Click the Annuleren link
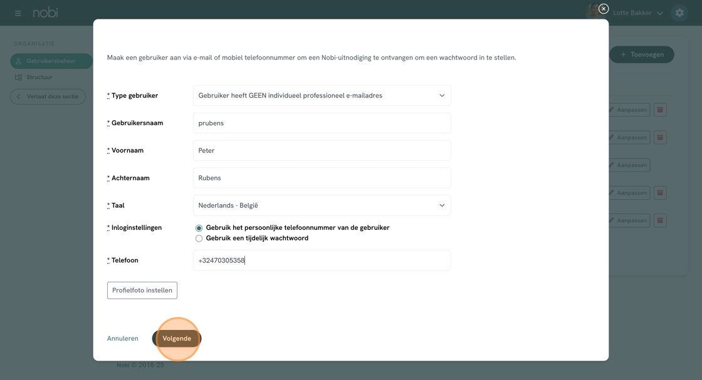The height and width of the screenshot is (380, 702). point(123,339)
